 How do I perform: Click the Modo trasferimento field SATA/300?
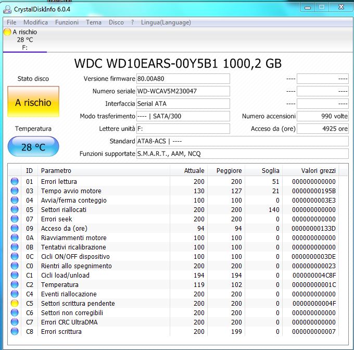183,116
